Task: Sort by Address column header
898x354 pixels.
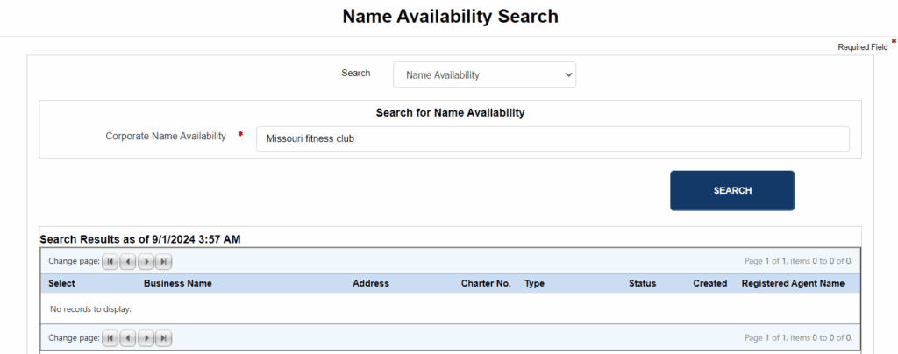Action: pos(370,284)
